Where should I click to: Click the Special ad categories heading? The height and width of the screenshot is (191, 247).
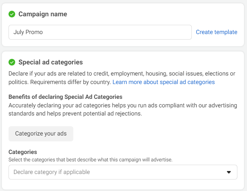[x=50, y=62]
